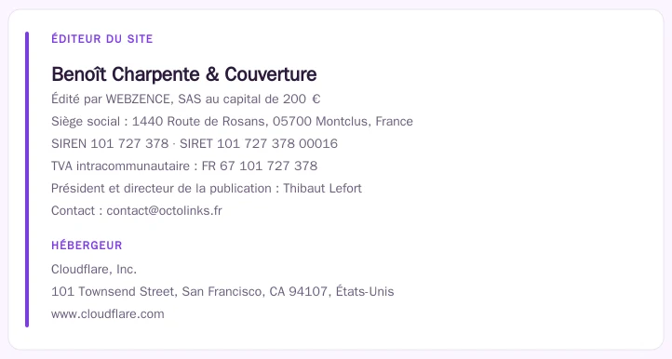Image resolution: width=672 pixels, height=359 pixels.
Task: Open the www.cloudflare.com website link
Action: [108, 314]
